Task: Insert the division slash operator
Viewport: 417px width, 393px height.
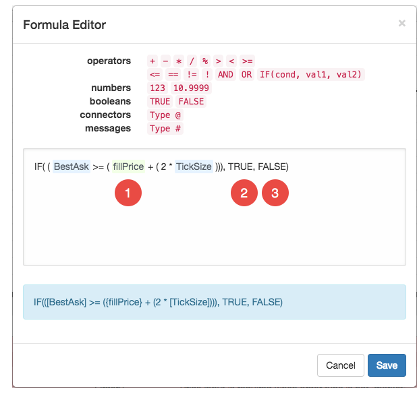Action: coord(192,61)
